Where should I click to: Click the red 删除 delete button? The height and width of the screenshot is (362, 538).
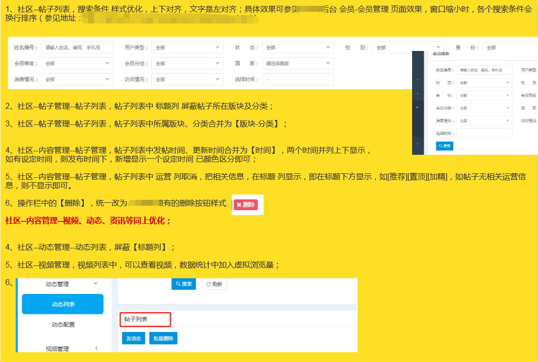[x=245, y=205]
